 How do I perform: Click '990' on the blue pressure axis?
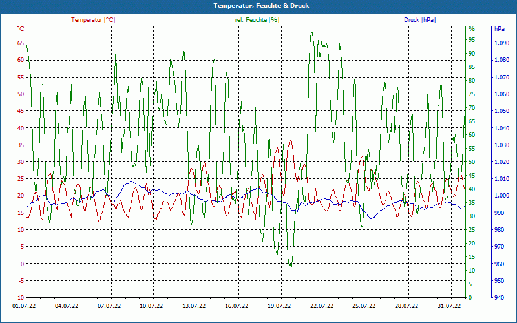(499, 213)
